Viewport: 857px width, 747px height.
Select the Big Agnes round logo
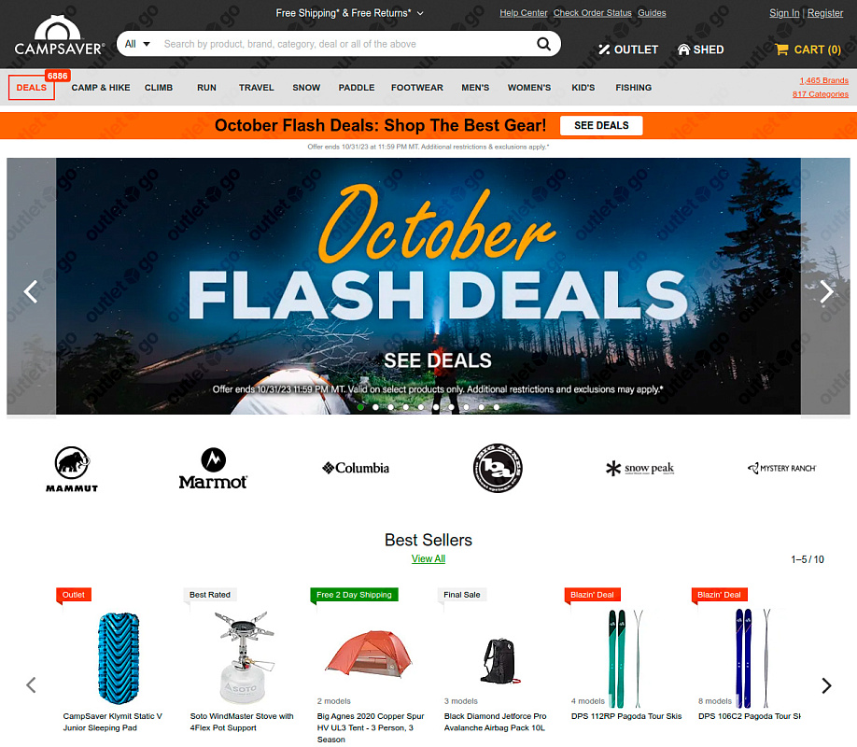tap(498, 468)
